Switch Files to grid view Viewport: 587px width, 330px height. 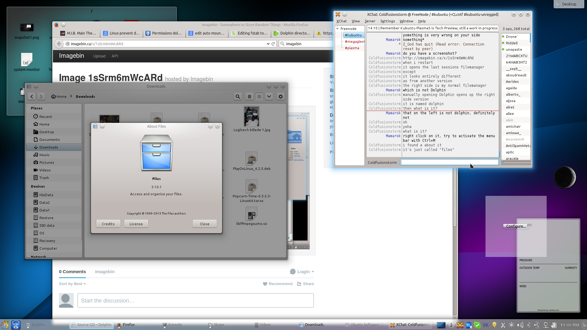click(x=259, y=97)
